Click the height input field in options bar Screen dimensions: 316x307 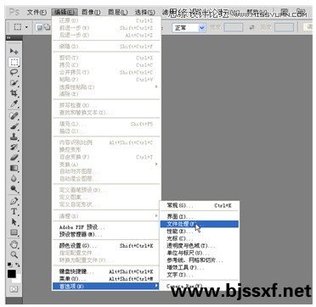coord(284,27)
